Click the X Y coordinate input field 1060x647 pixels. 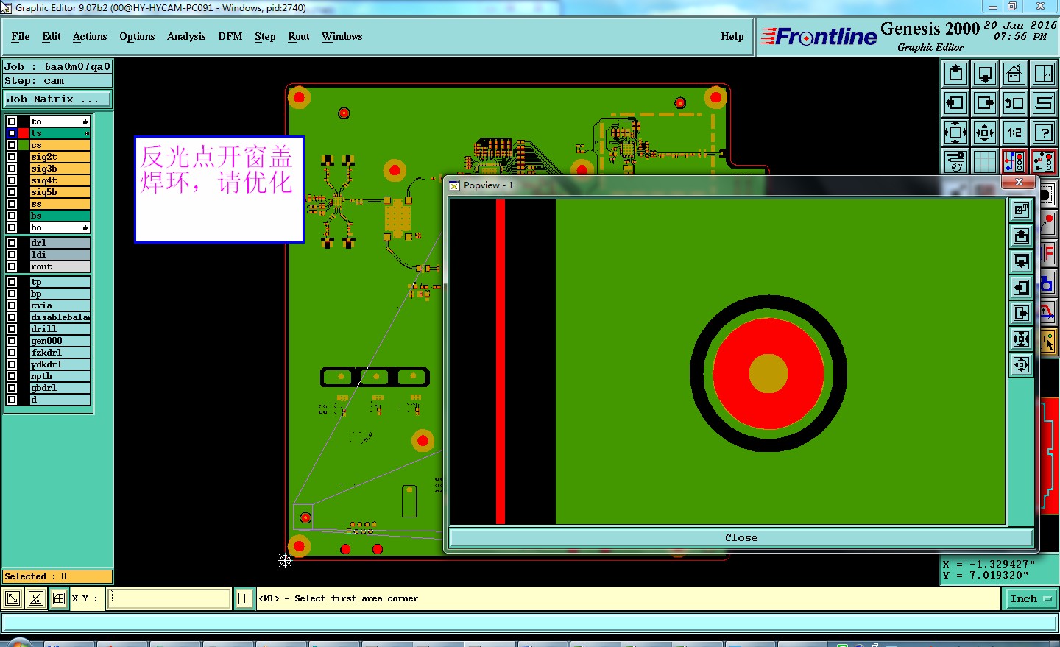pyautogui.click(x=169, y=598)
